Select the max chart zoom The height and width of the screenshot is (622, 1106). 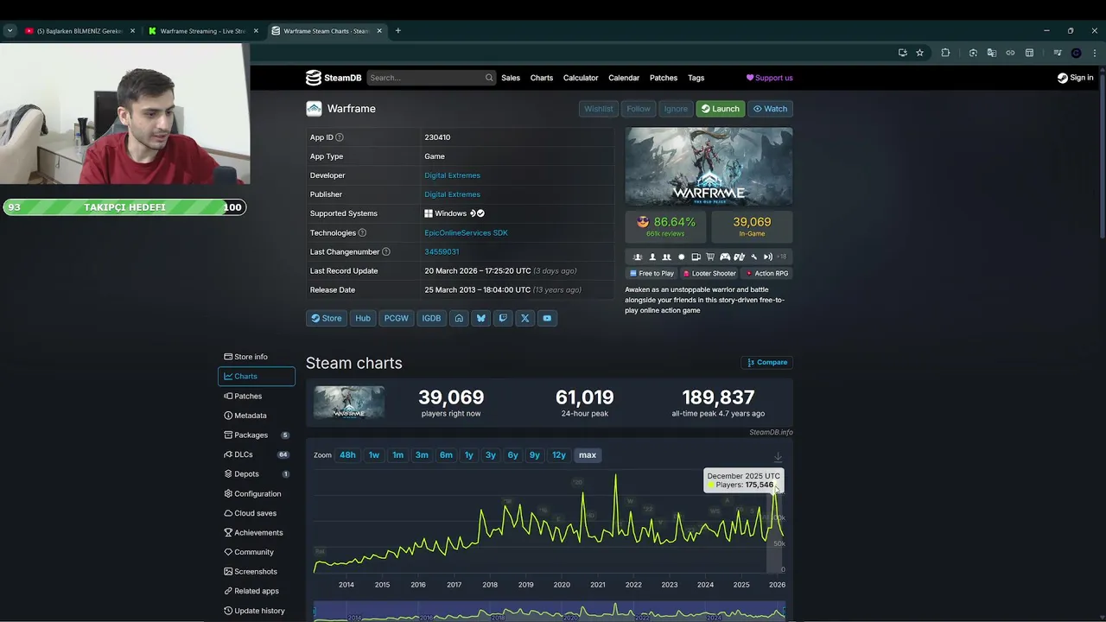tap(588, 455)
